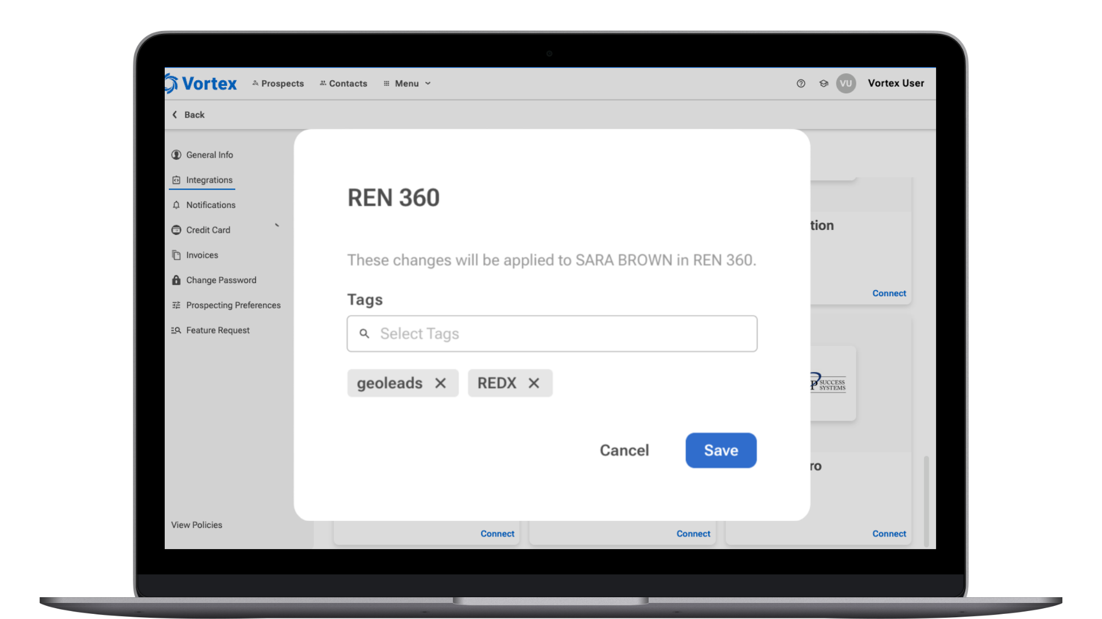Click the Tags label
This screenshot has height=619, width=1102.
[365, 300]
